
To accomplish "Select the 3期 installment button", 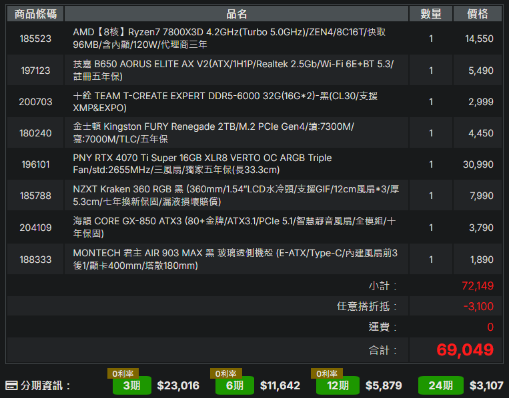I will pos(132,385).
